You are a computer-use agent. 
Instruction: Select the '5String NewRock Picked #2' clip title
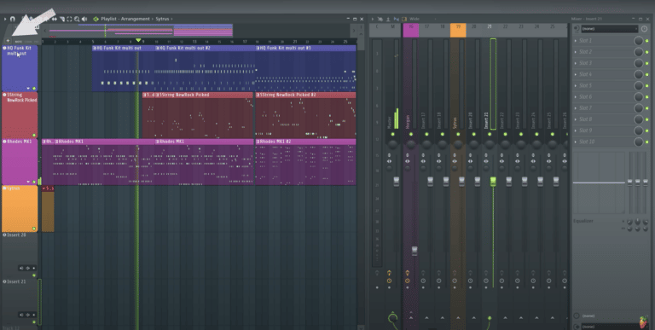point(288,95)
